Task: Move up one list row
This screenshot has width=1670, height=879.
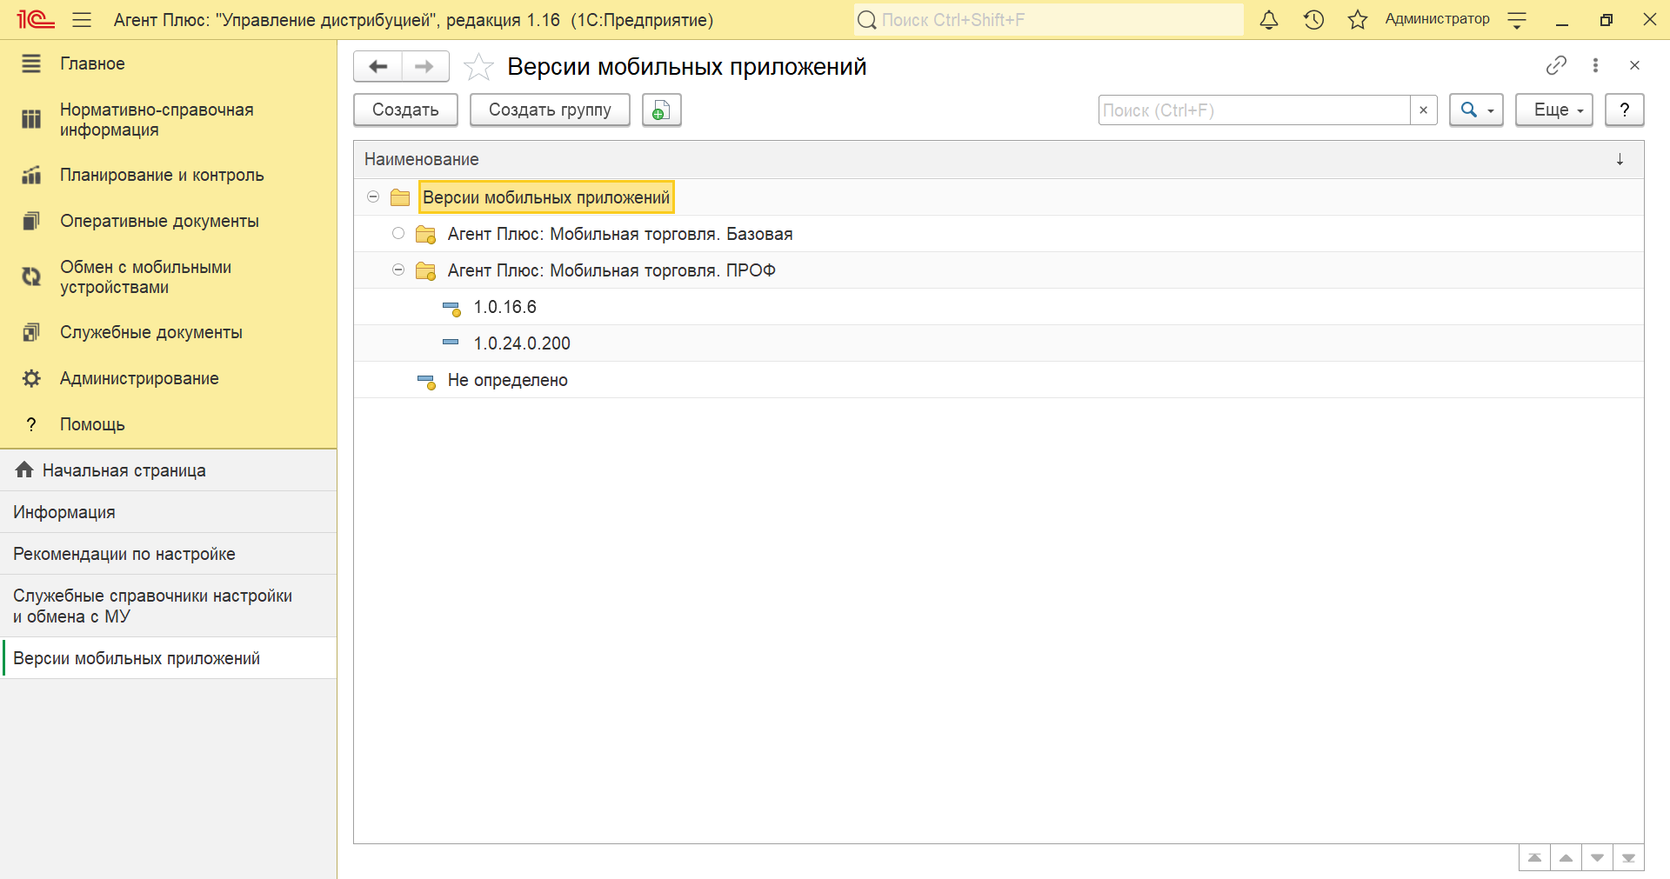Action: coord(1566,858)
